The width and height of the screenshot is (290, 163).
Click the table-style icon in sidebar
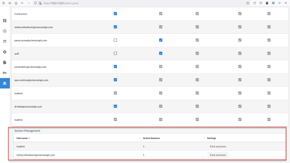[x=5, y=41]
